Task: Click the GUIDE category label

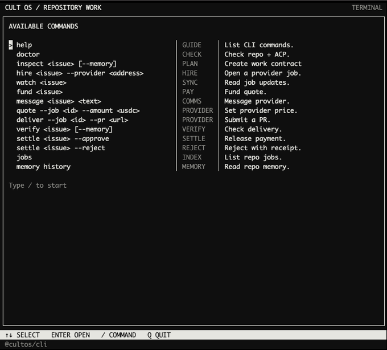Action: point(192,45)
